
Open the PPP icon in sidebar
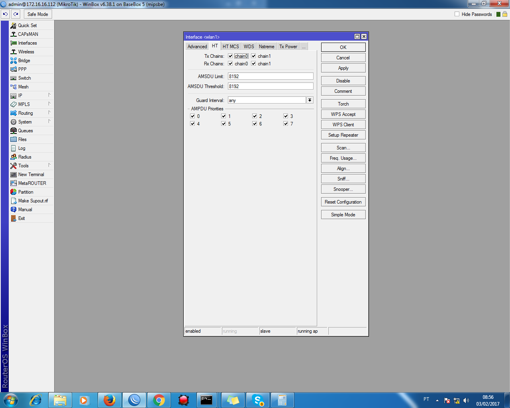(14, 69)
